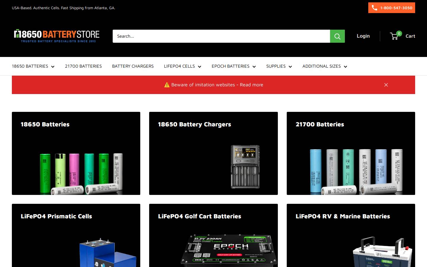Screen dimensions: 427x267
Task: Expand the LiFePO4 Cells dropdown arrow
Action: coord(200,66)
